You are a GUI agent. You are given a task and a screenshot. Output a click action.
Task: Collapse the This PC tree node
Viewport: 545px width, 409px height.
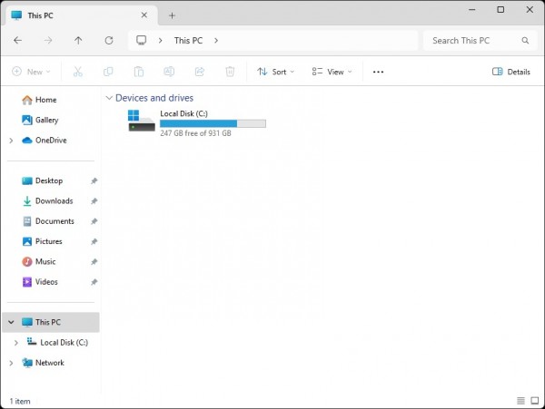[11, 322]
